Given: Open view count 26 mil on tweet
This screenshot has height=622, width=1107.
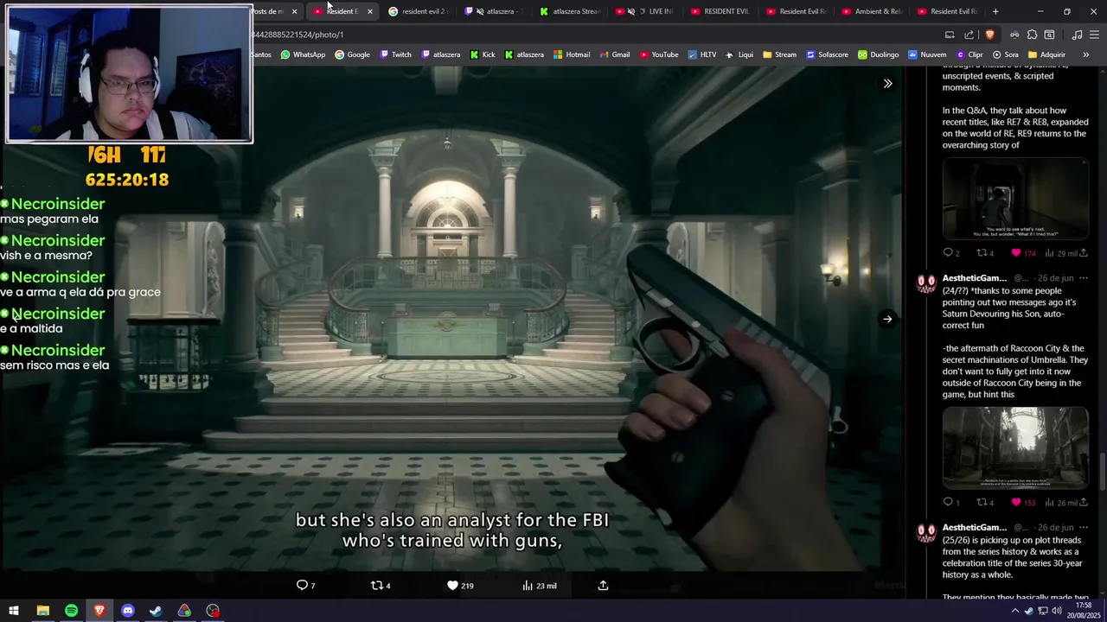Looking at the screenshot, I should pyautogui.click(x=1061, y=502).
